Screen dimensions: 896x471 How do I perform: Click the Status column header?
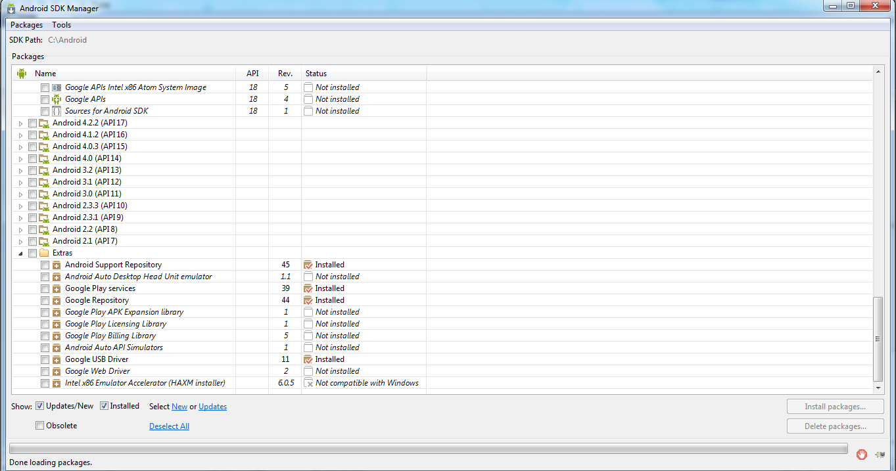(x=364, y=74)
